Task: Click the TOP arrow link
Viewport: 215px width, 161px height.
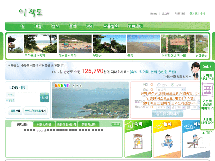Action: point(207,133)
